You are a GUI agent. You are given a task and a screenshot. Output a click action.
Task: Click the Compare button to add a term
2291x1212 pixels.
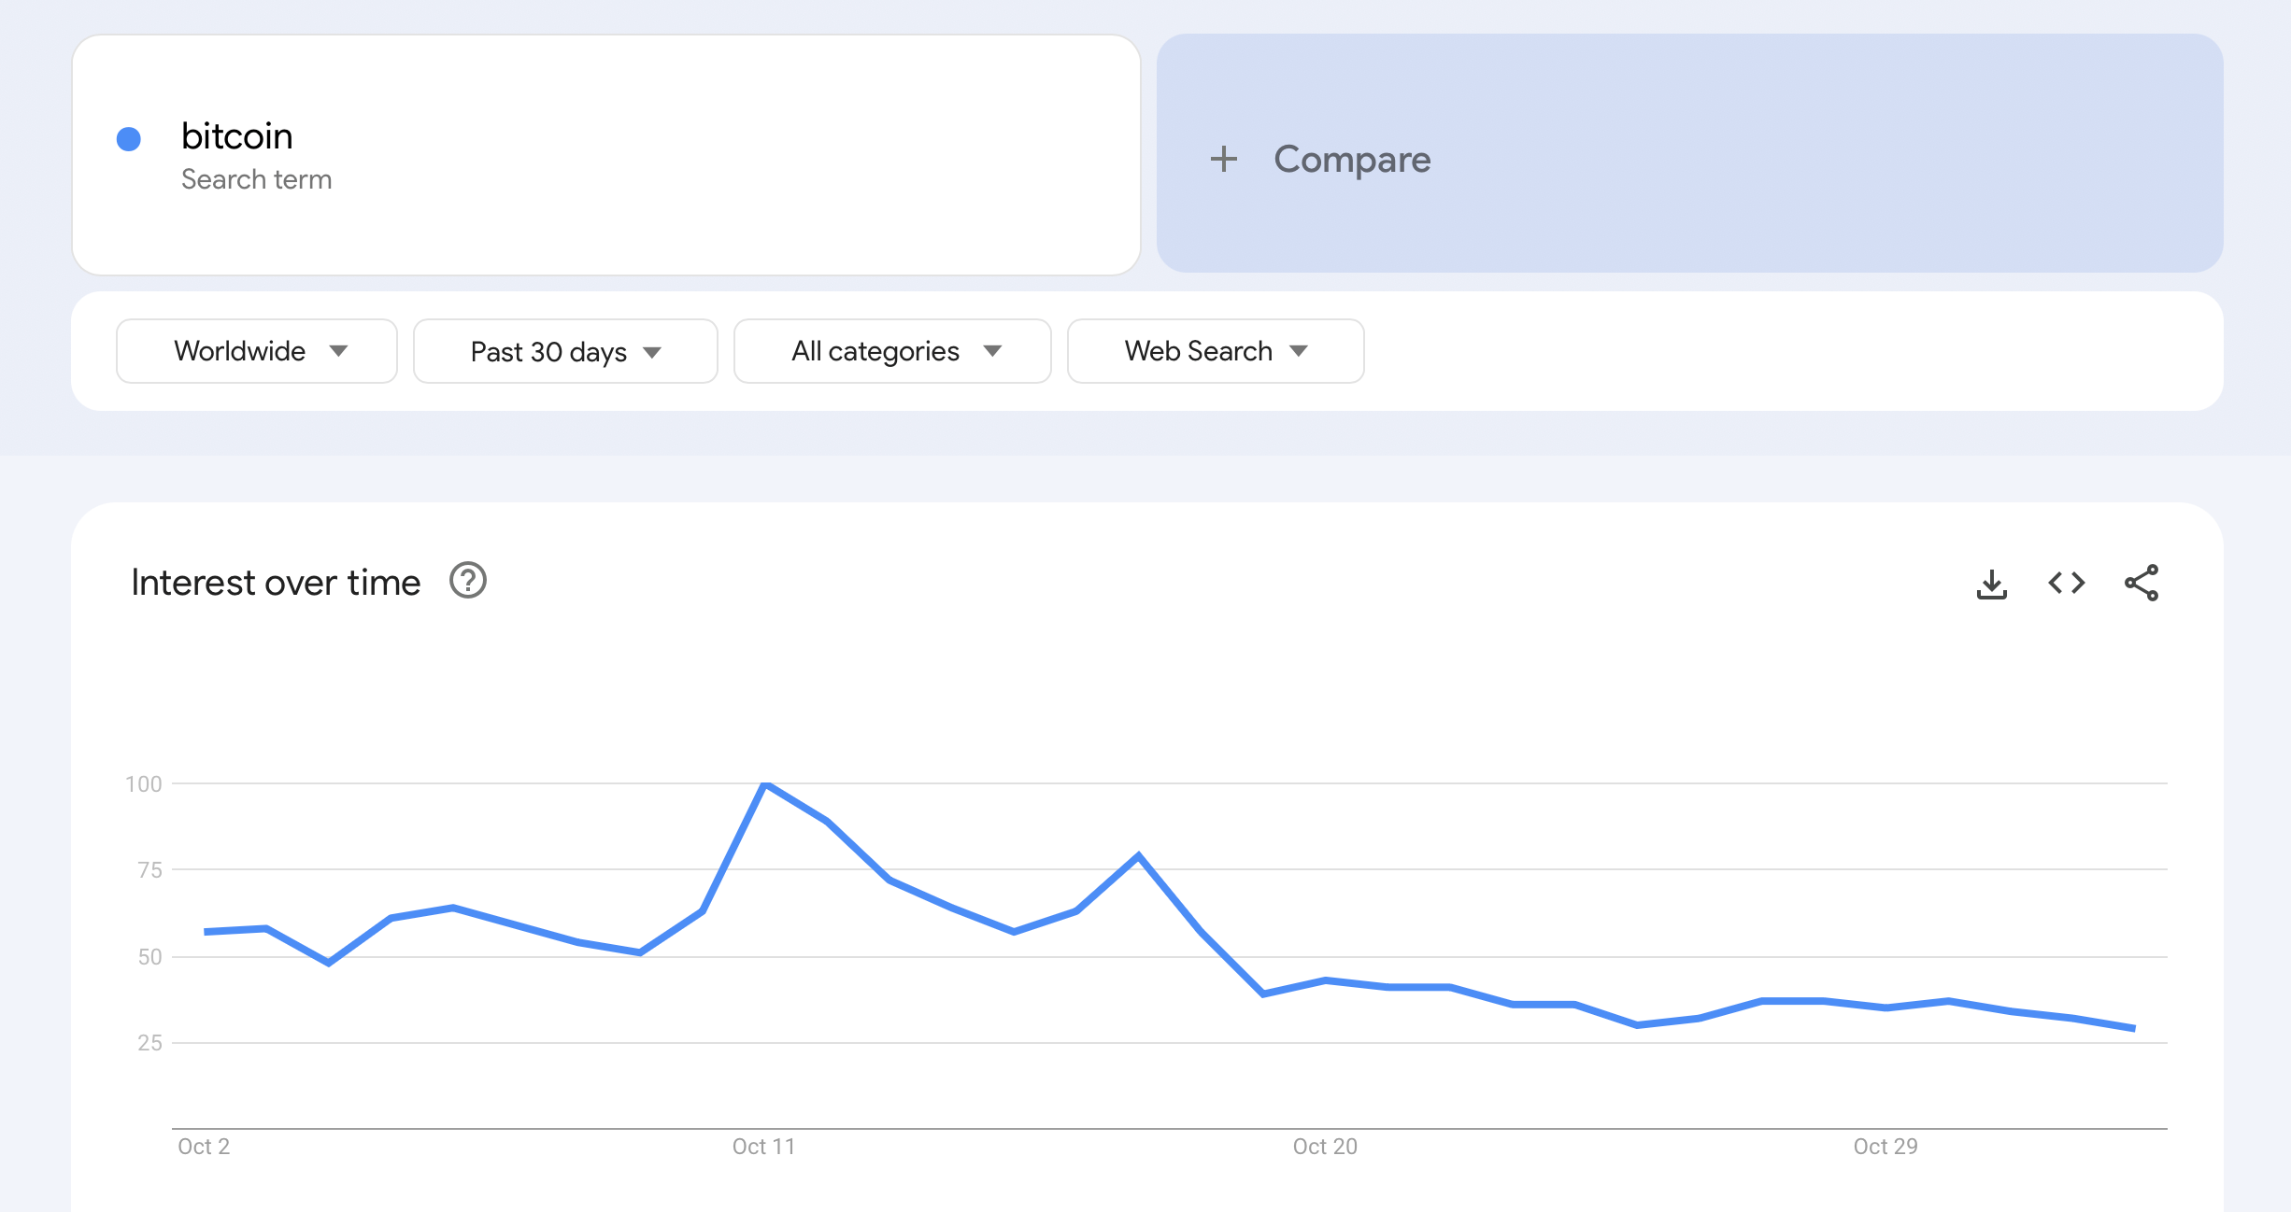1351,160
